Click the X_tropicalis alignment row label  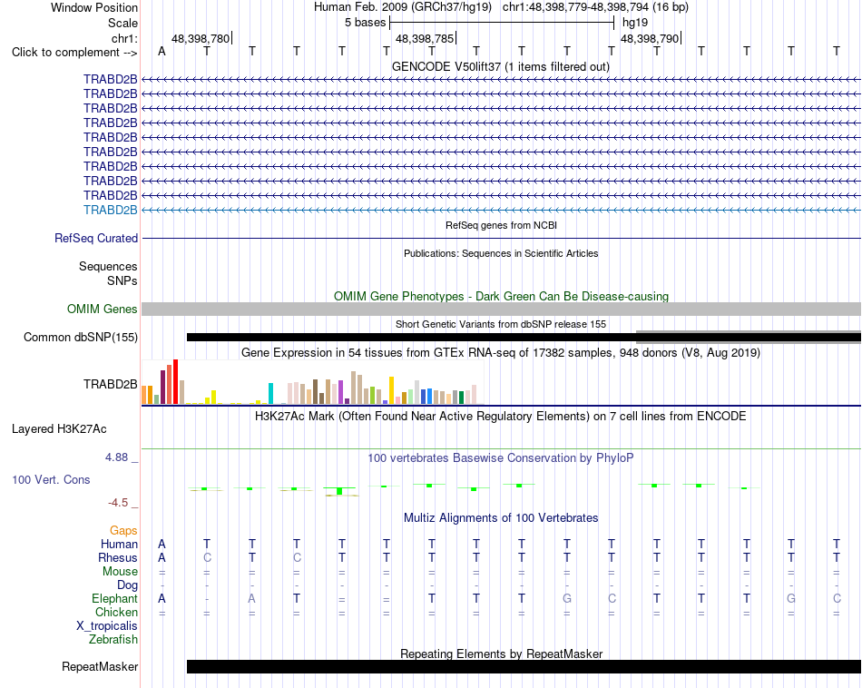click(107, 626)
